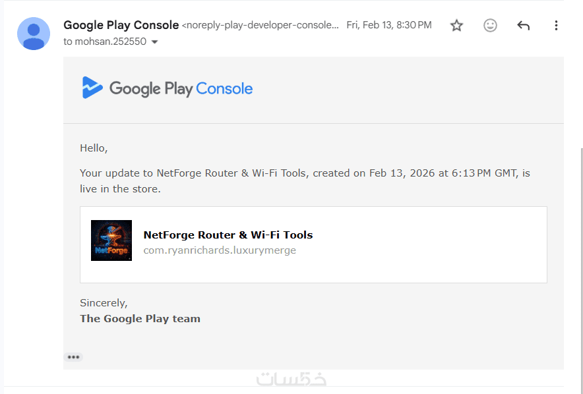The height and width of the screenshot is (394, 583).
Task: Reply to the email using the arrow icon
Action: click(523, 26)
